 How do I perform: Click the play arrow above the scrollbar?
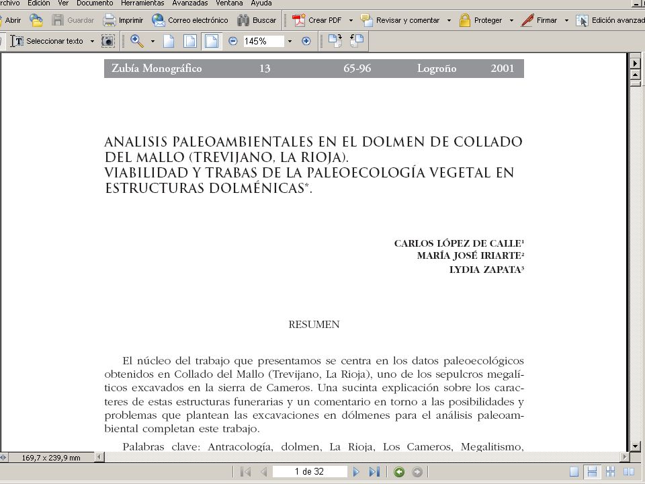[x=636, y=63]
